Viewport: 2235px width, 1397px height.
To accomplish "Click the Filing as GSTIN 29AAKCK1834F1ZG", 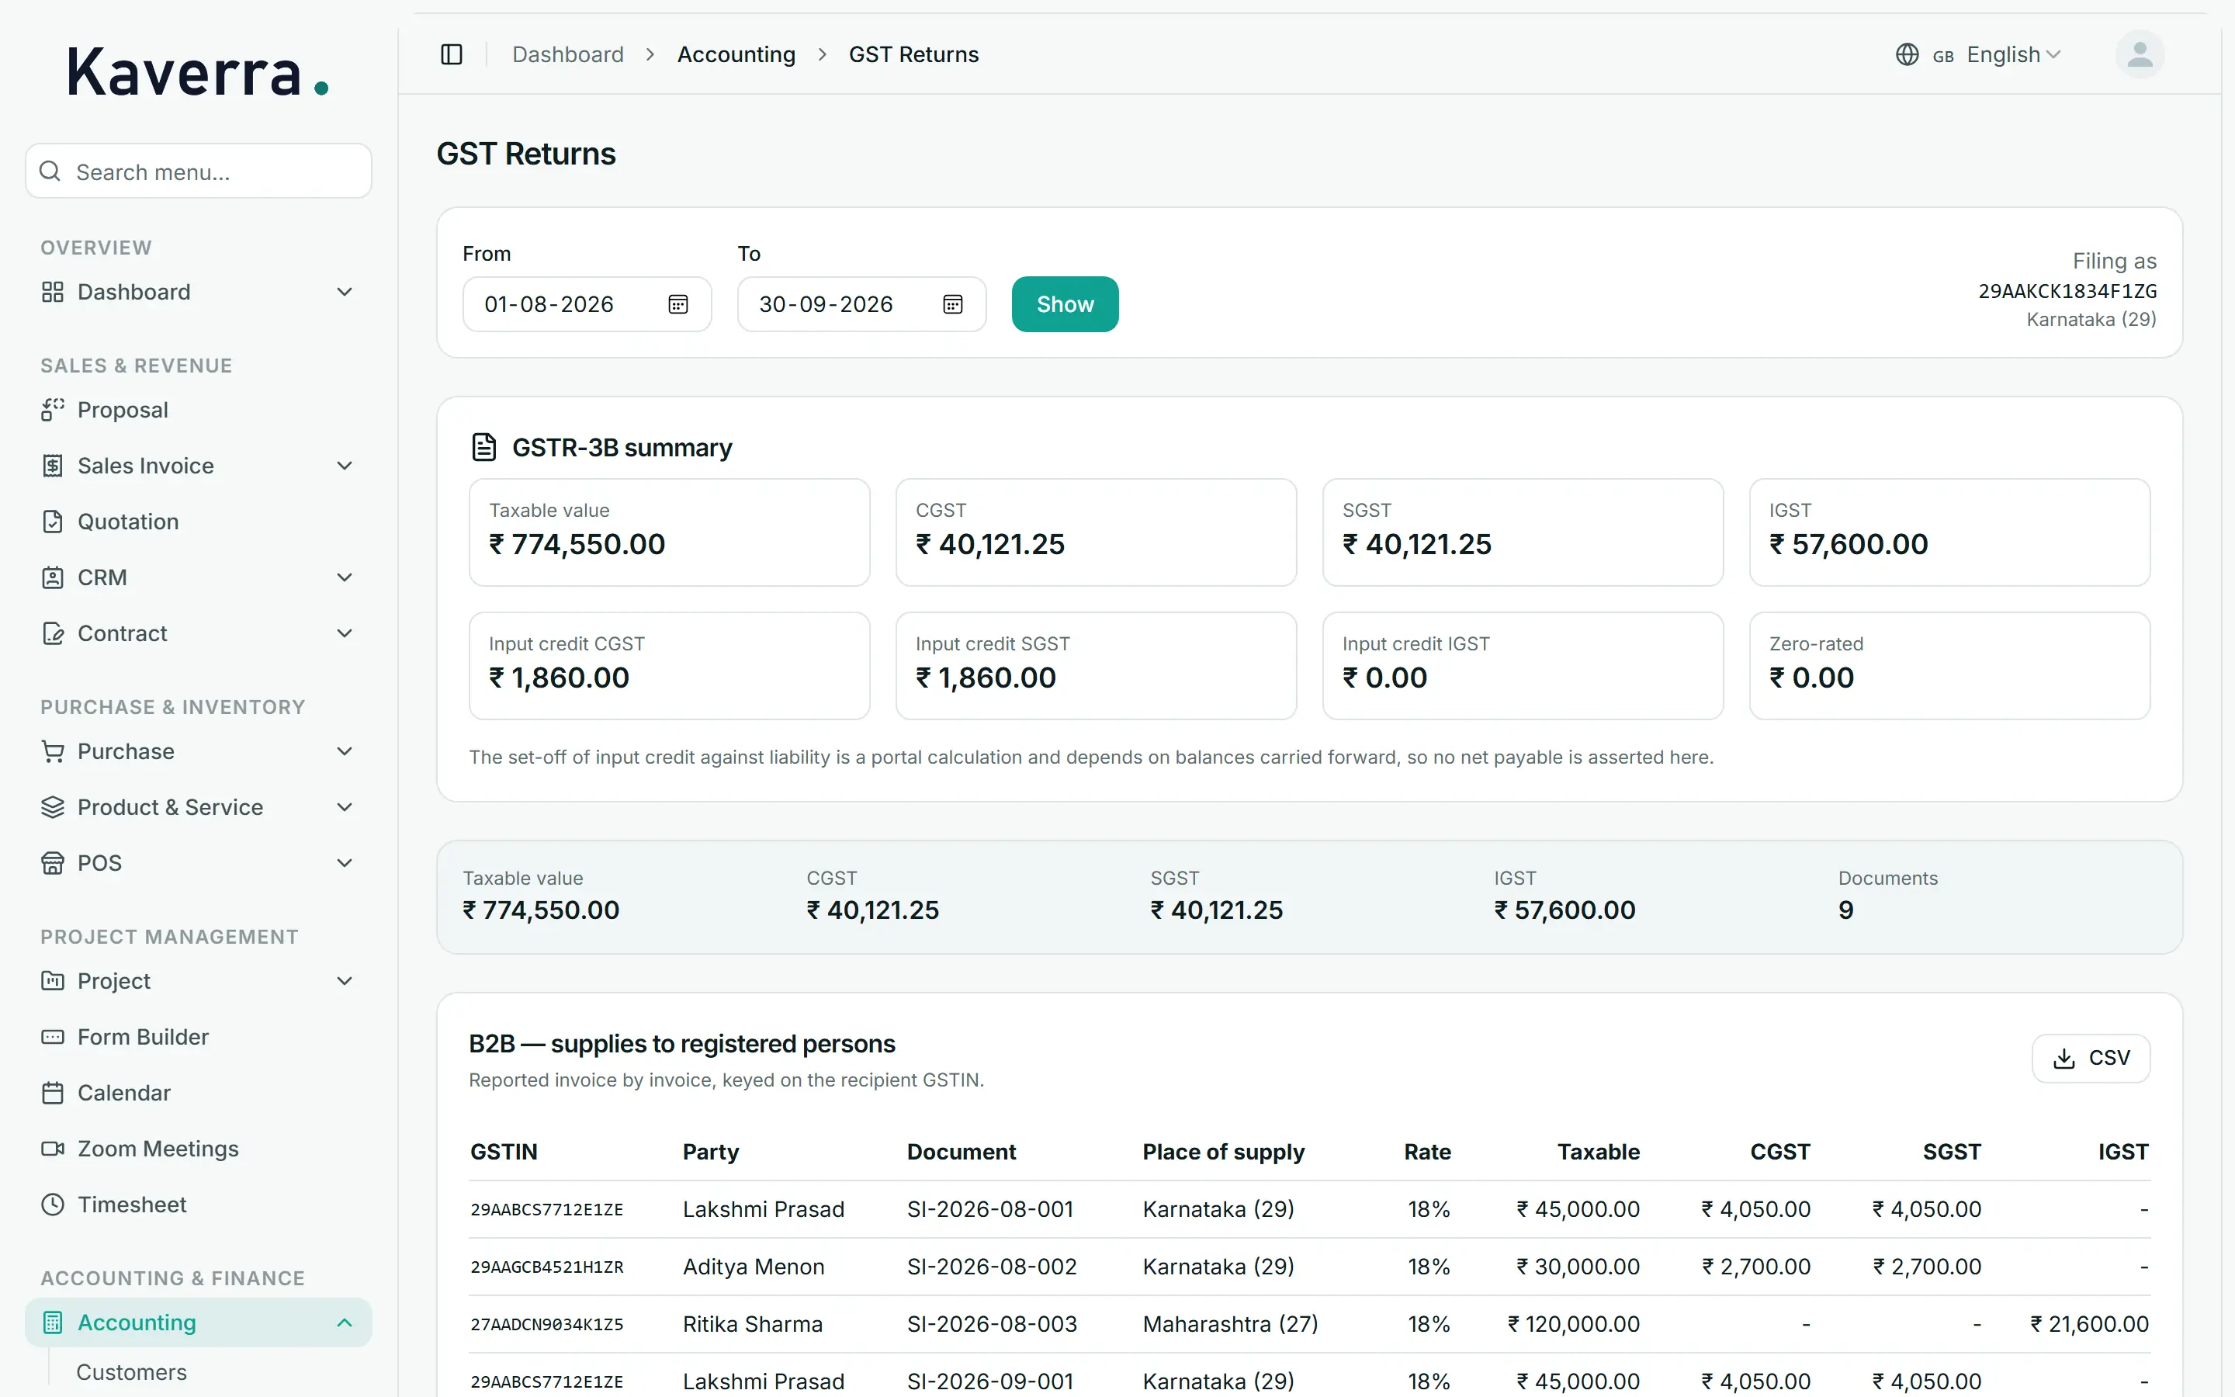I will click(x=2067, y=291).
